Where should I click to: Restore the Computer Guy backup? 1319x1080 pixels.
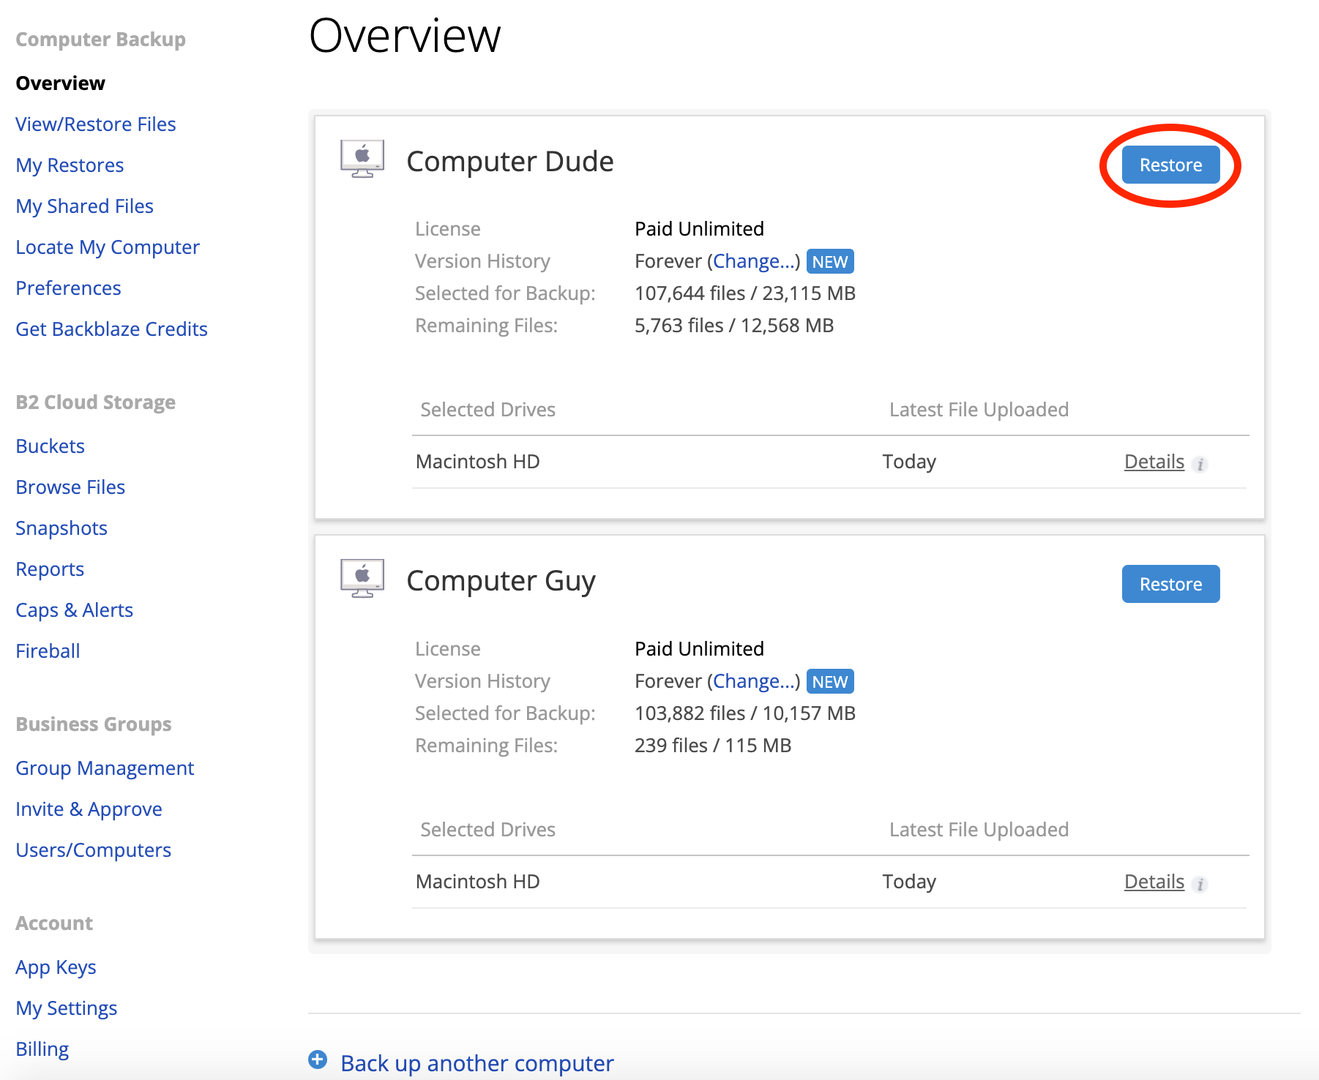(1170, 584)
